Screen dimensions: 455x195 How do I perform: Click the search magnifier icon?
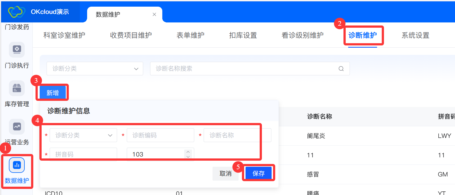tap(341, 69)
